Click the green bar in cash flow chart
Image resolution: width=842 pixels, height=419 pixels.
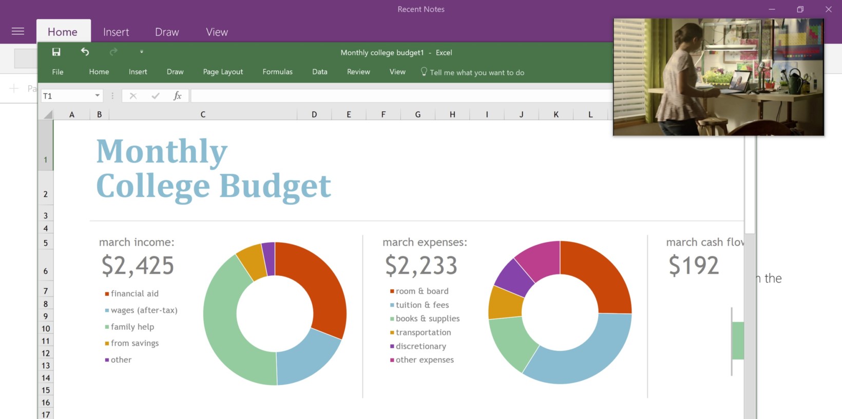pyautogui.click(x=738, y=341)
